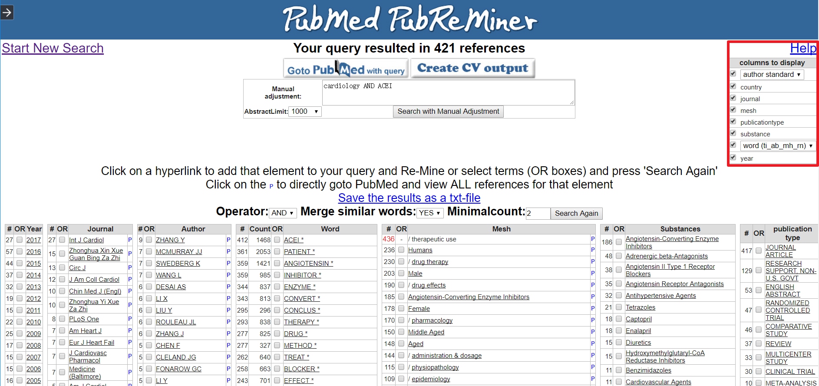Click the Start New Search link
The width and height of the screenshot is (819, 386).
pyautogui.click(x=53, y=48)
